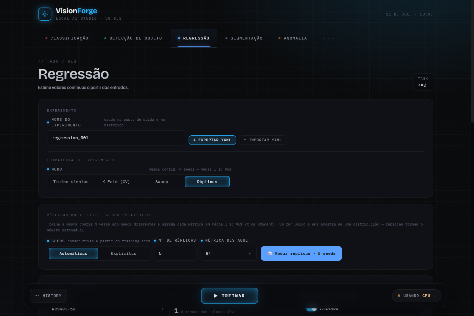Select Sweep mode
Viewport: 474px width, 316px height.
click(162, 182)
